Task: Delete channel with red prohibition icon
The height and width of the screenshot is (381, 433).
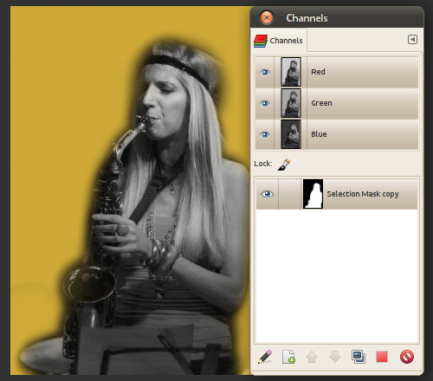Action: point(407,357)
